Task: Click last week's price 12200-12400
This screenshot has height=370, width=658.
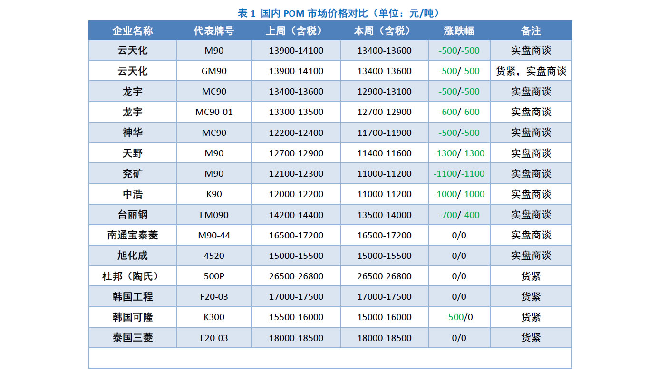Action: pos(296,133)
